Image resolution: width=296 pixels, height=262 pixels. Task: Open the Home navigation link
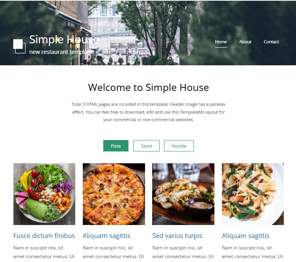(x=221, y=42)
